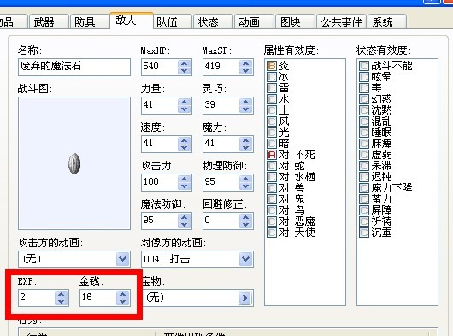Viewport: 453px width, 336px height.
Task: Decrease EXP with down arrow
Action: coord(62,301)
